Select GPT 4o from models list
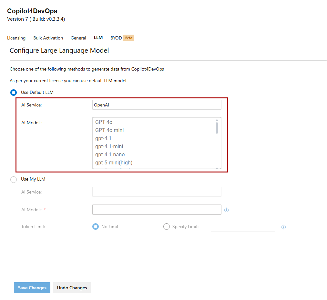The height and width of the screenshot is (300, 327). [104, 122]
